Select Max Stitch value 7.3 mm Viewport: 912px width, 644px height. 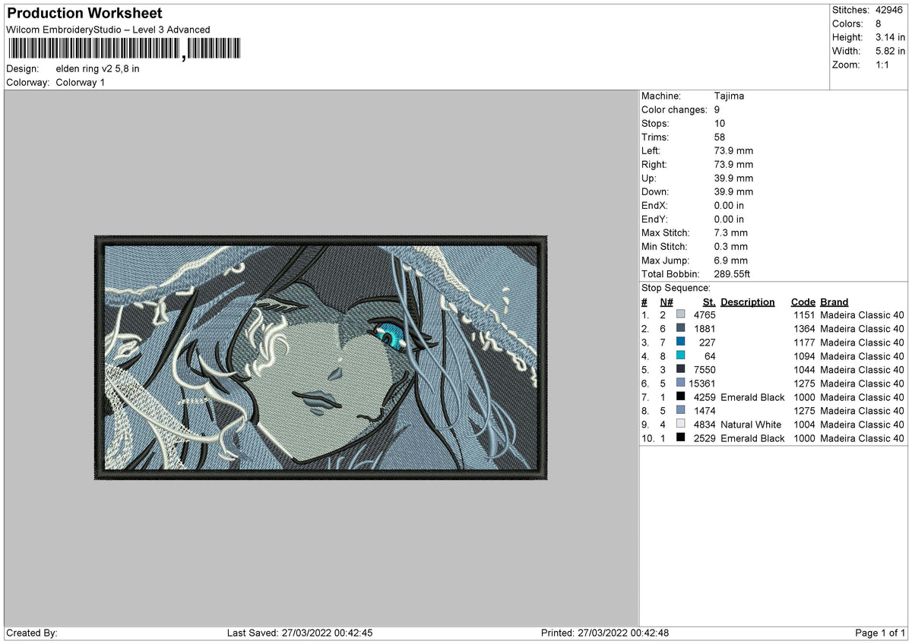[731, 232]
